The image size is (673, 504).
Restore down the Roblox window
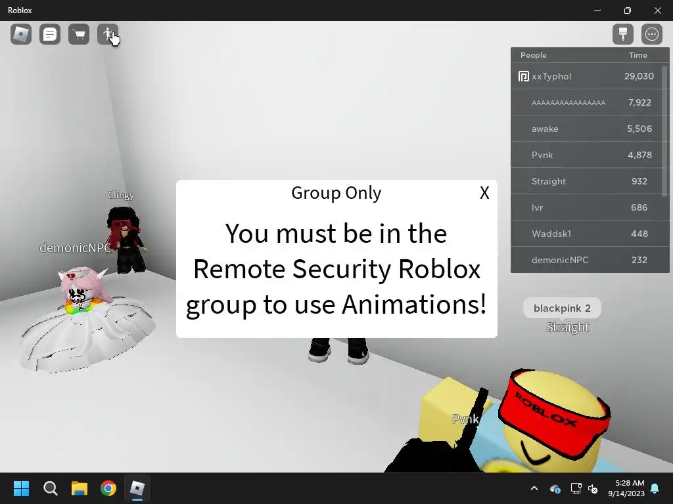tap(628, 10)
